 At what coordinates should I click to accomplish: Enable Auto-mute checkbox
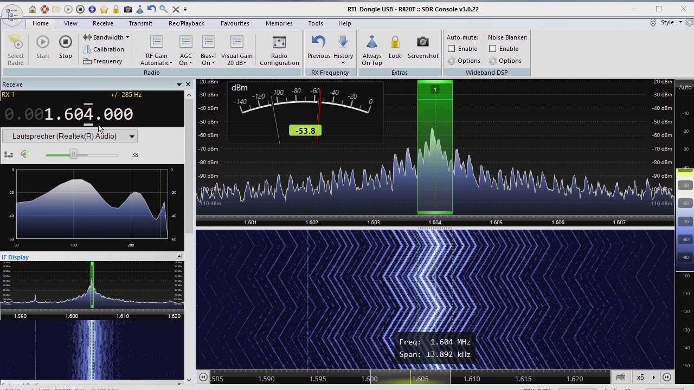[x=452, y=49]
